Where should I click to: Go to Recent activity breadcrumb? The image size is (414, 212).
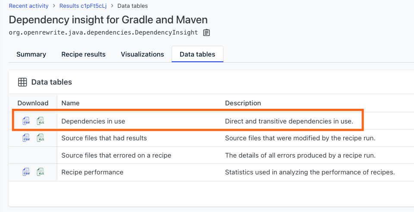coord(29,6)
